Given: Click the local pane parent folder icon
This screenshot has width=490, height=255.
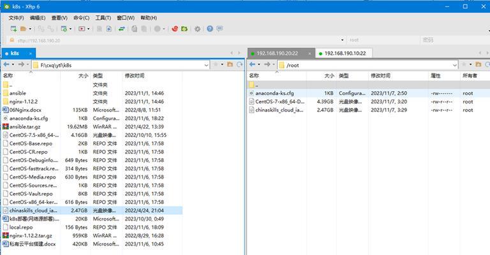Looking at the screenshot, I should [230, 64].
